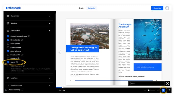175x98 pixels.
Task: Go to previous page with left arrow
Action: 60,52
